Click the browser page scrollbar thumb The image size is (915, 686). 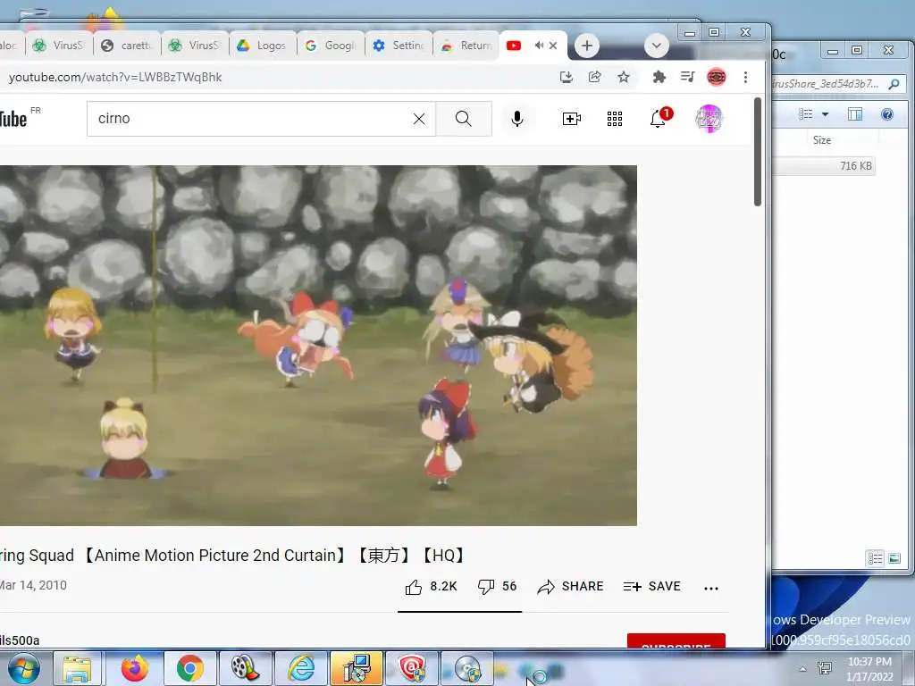coord(758,152)
